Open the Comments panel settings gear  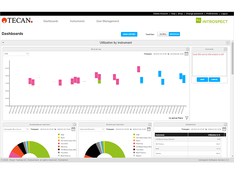click(225, 49)
